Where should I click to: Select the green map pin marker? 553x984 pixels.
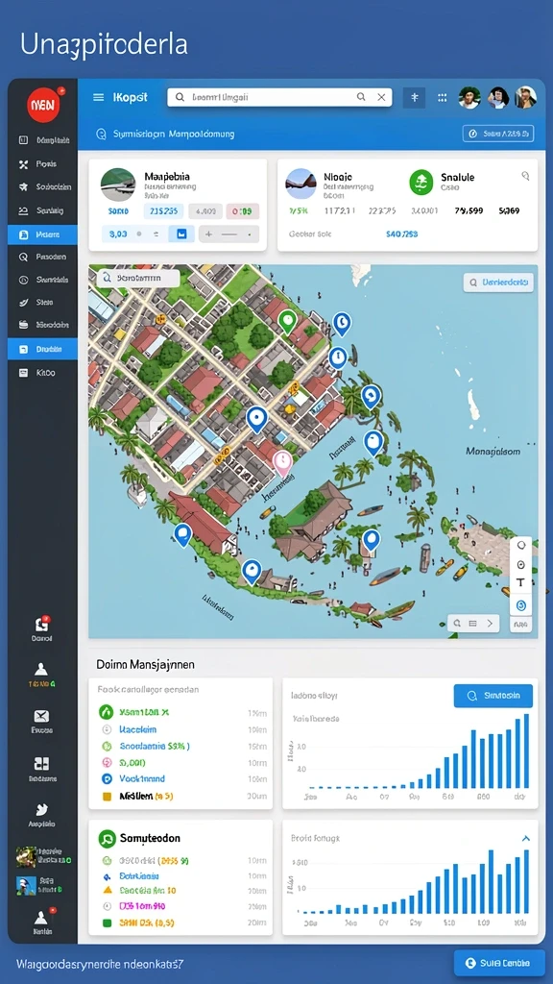coord(287,323)
